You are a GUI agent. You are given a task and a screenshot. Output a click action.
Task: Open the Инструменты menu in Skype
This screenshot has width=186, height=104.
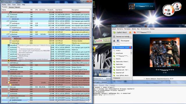[x=144, y=29]
